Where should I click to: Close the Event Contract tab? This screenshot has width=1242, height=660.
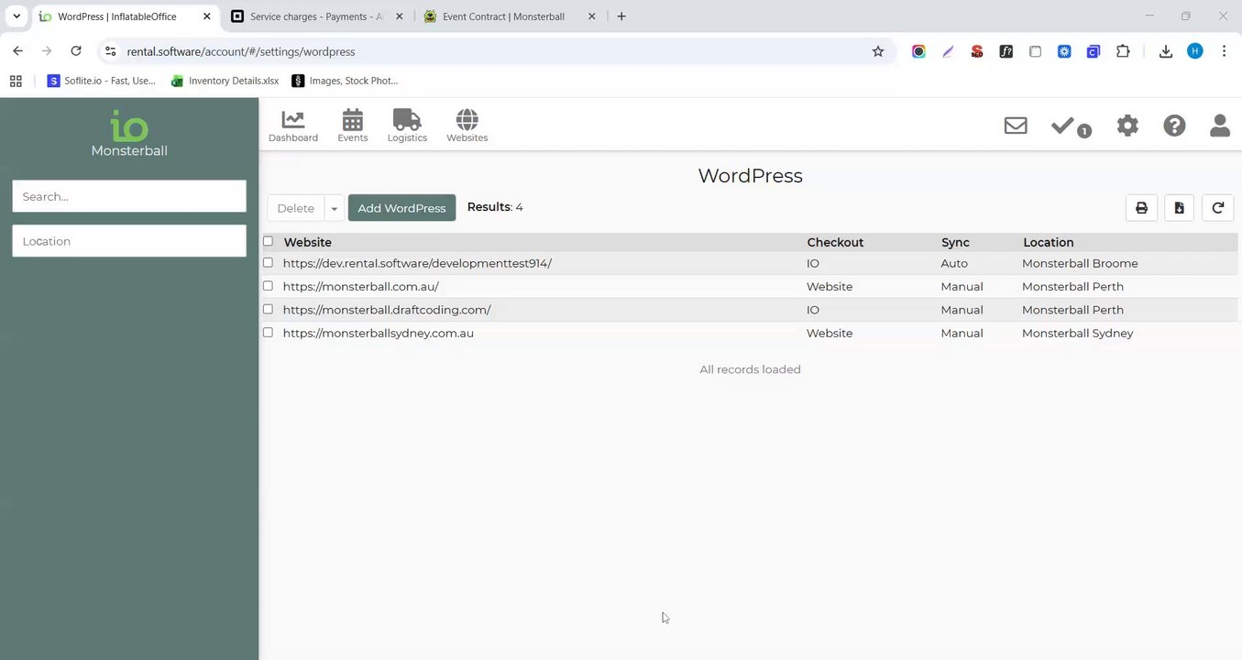coord(591,16)
